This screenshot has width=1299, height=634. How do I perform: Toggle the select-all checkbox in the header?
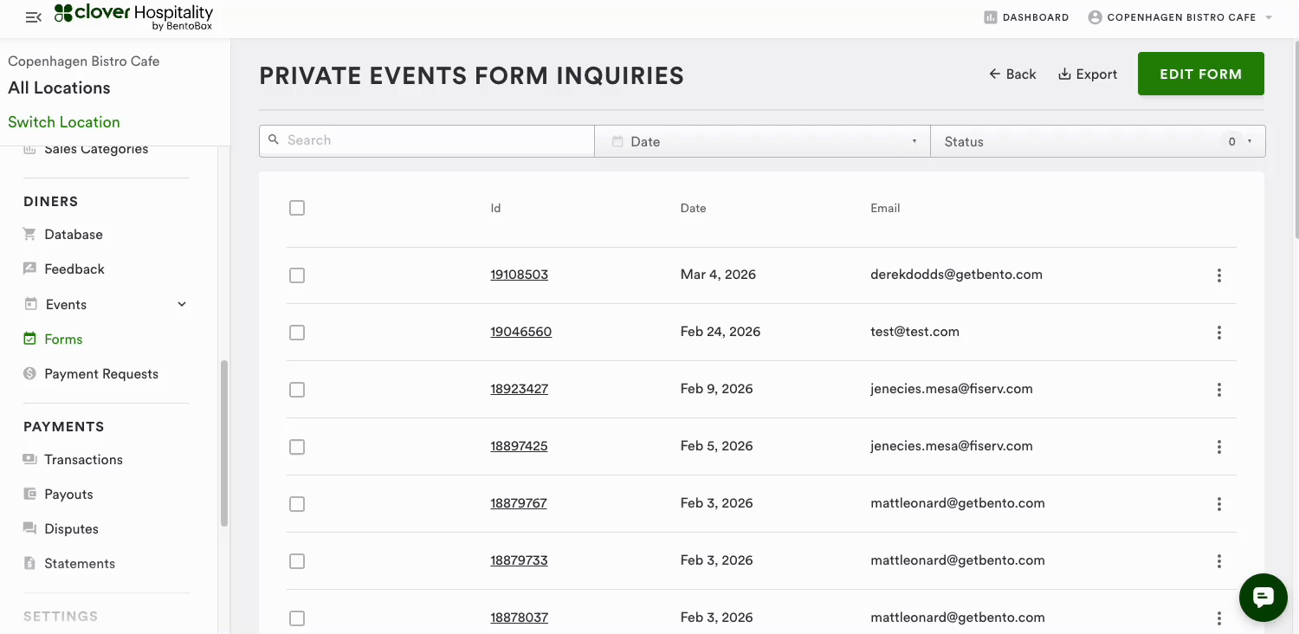[x=297, y=208]
